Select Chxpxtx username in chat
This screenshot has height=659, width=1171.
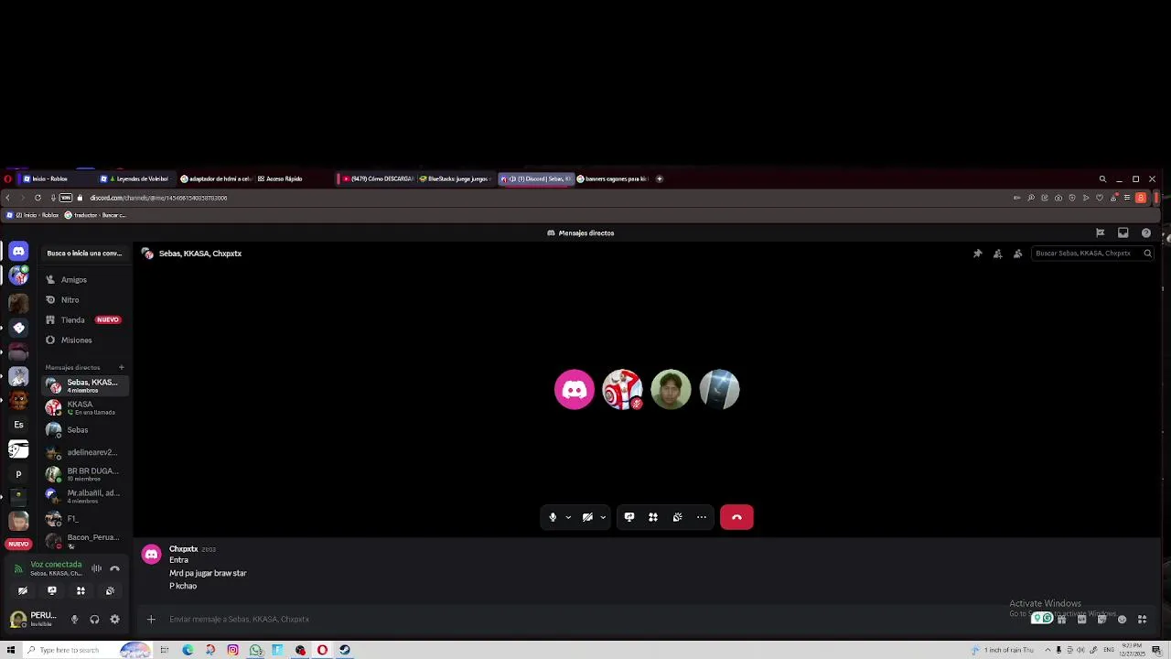tap(183, 549)
